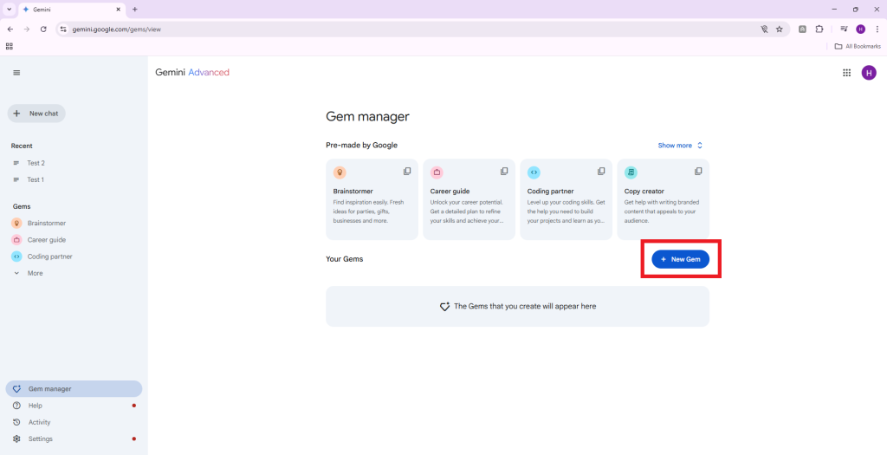Click the blocked-permission icon in address bar
Screen dimensions: 887x455
tap(764, 29)
